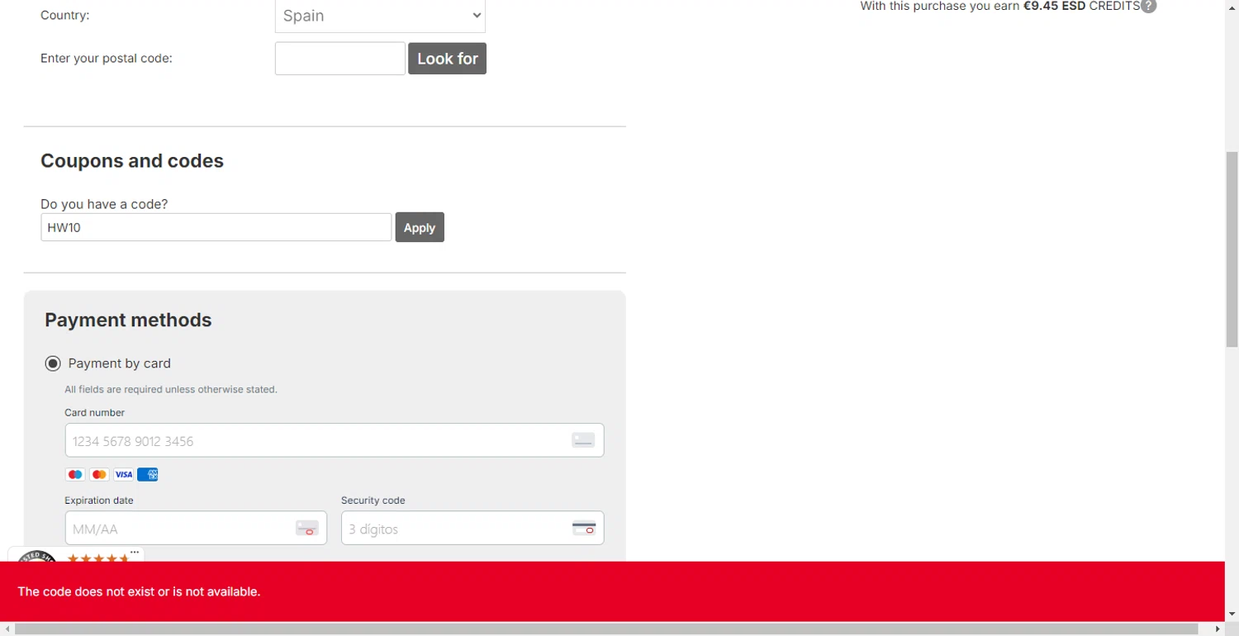
Task: Focus the postal code input field
Action: click(340, 59)
